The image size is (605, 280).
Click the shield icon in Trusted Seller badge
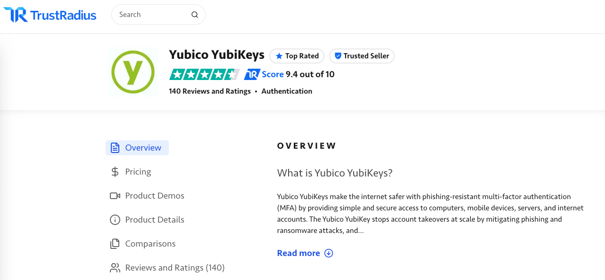point(338,56)
